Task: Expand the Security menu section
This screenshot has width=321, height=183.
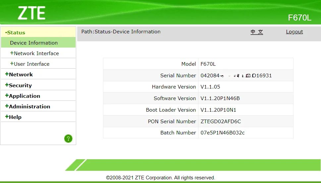Action: (19, 85)
